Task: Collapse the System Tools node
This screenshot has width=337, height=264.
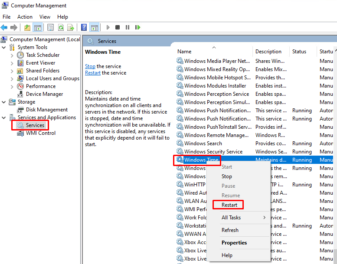Action: [x=3, y=47]
